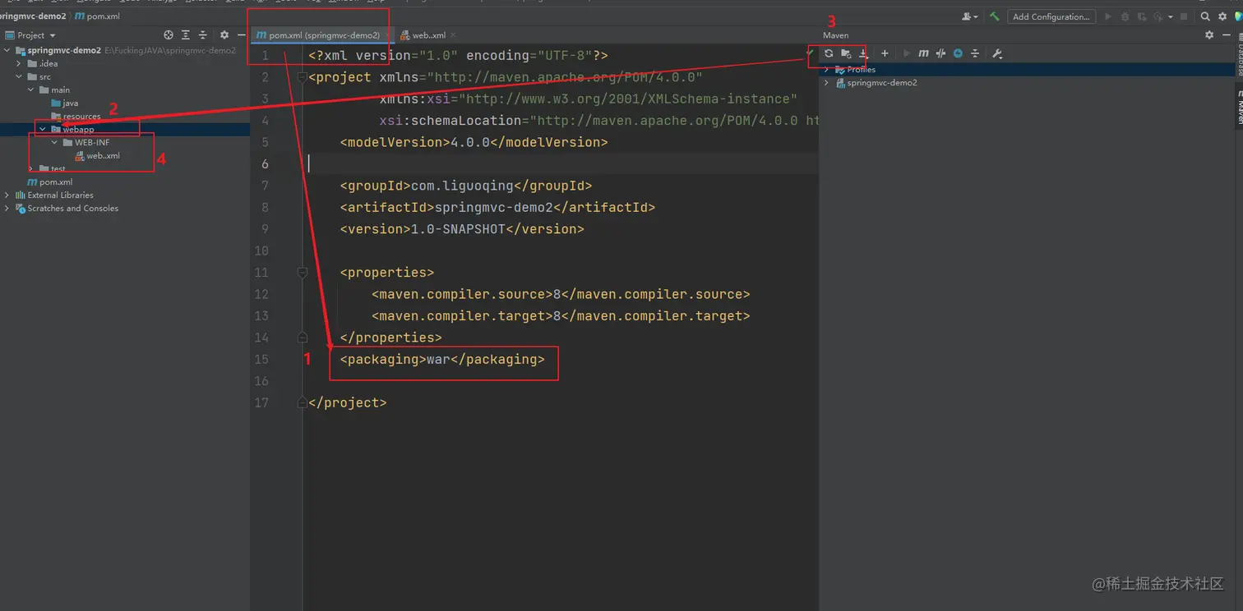Click the groupId com.liguoqing line
The height and width of the screenshot is (611, 1243).
click(x=466, y=186)
